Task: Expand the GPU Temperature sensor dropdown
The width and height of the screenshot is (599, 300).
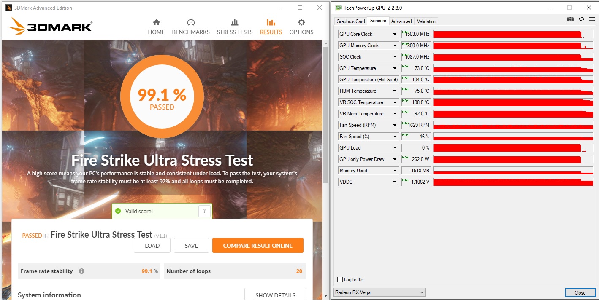Action: [x=395, y=68]
